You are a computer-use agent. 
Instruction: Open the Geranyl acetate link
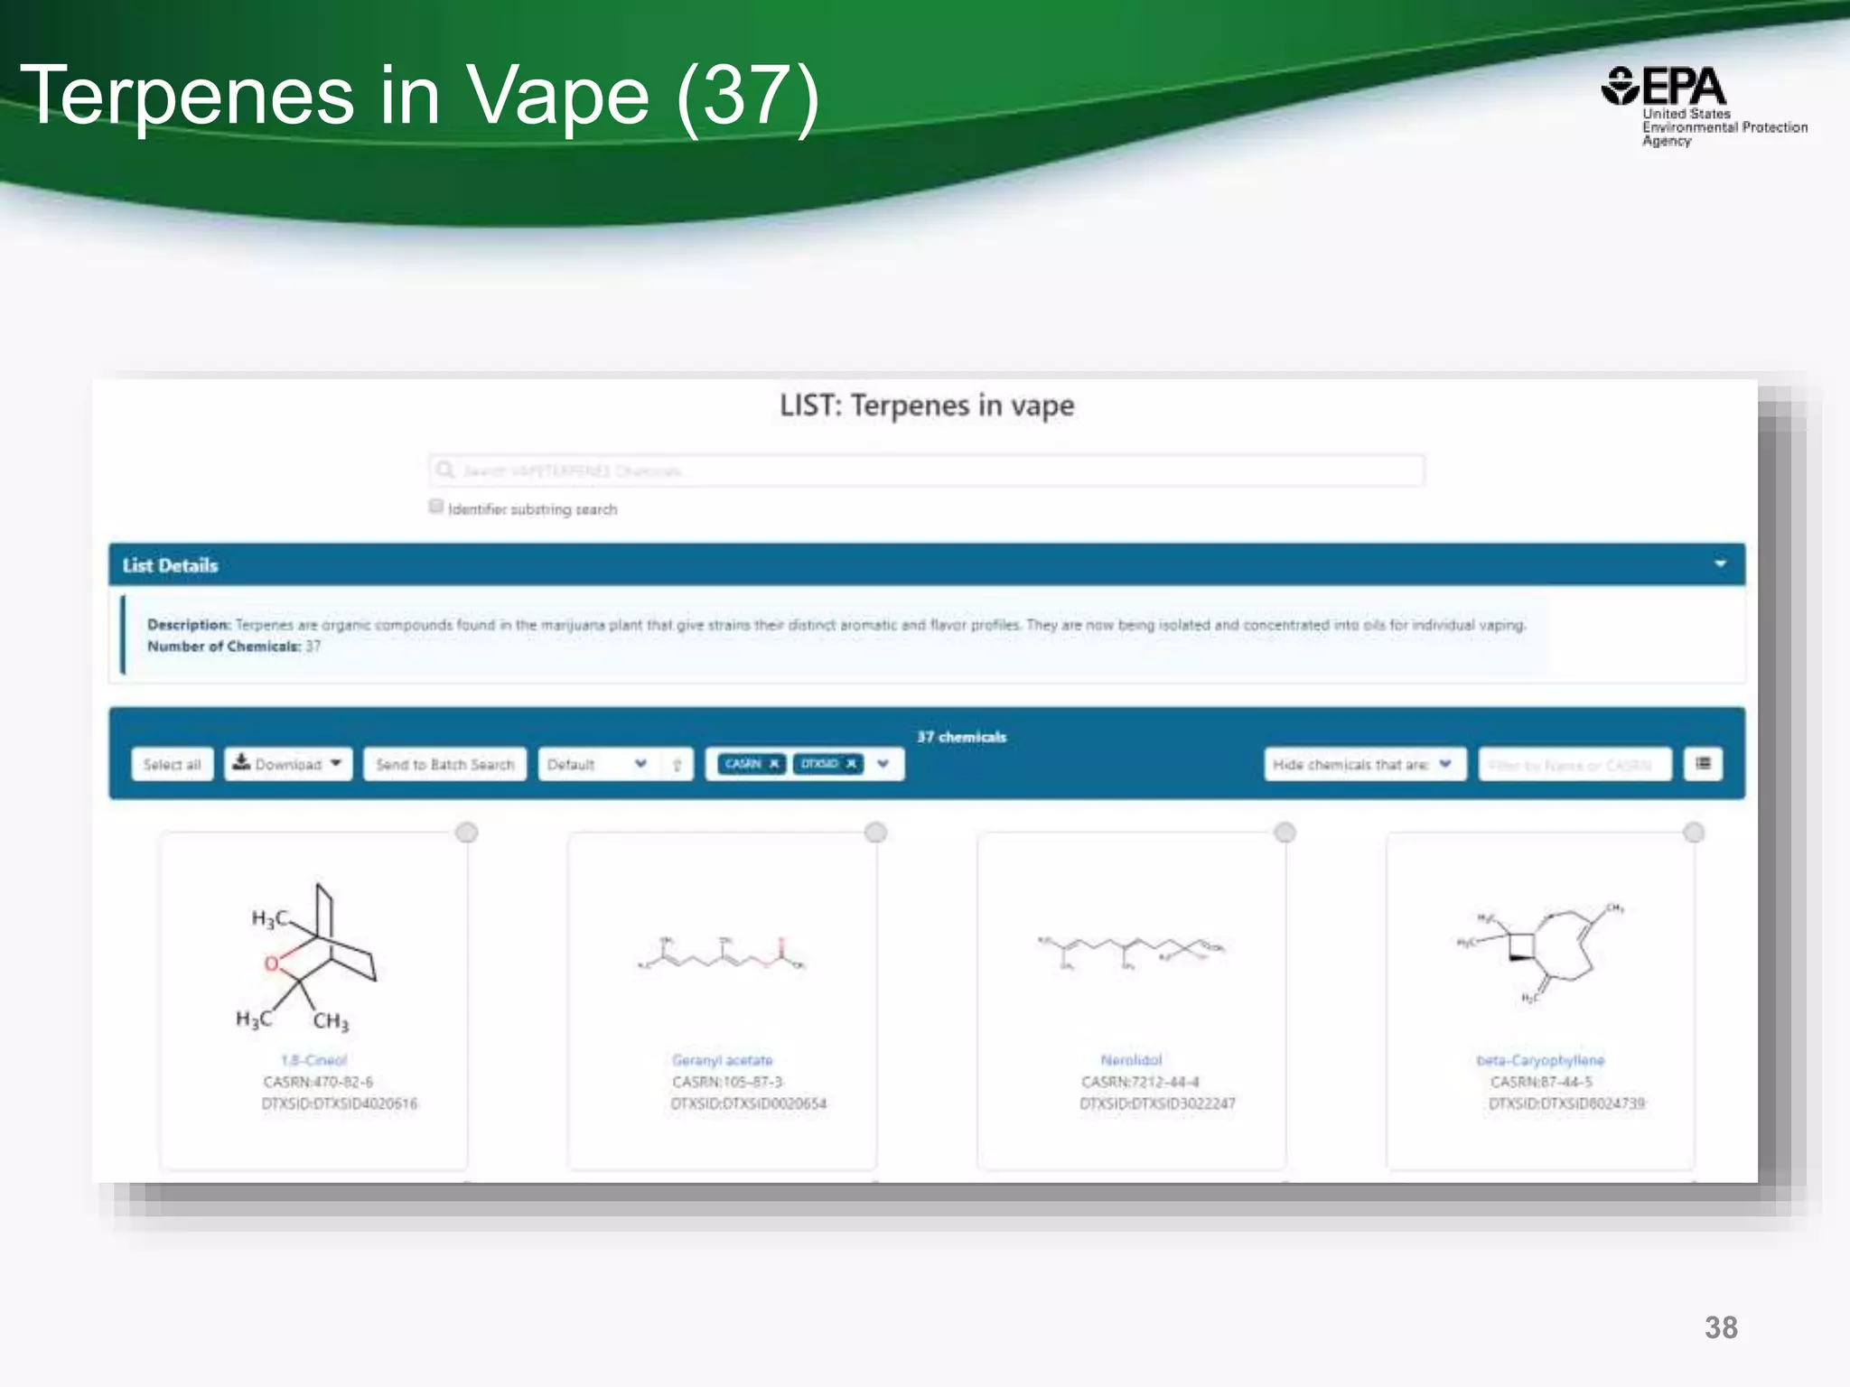722,1060
